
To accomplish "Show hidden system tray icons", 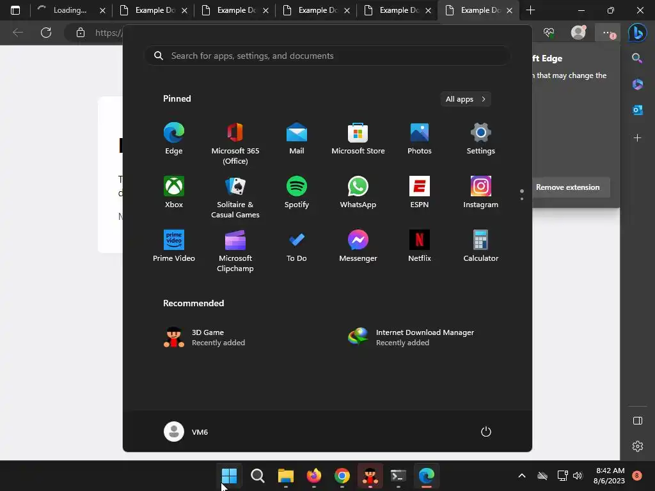I will coord(522,476).
